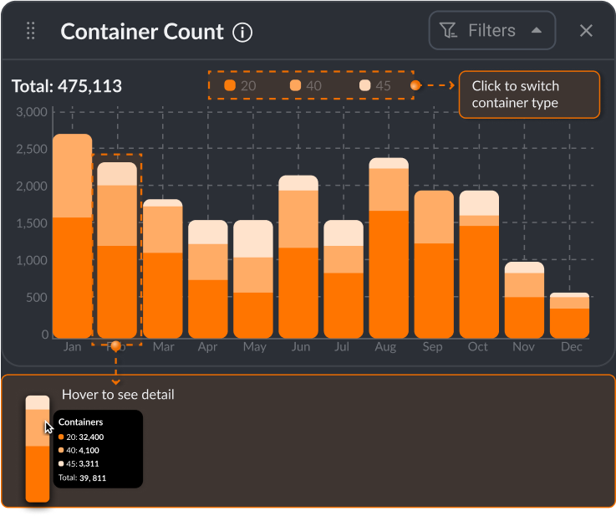
Task: Toggle the 20 container type legend
Action: pyautogui.click(x=240, y=85)
